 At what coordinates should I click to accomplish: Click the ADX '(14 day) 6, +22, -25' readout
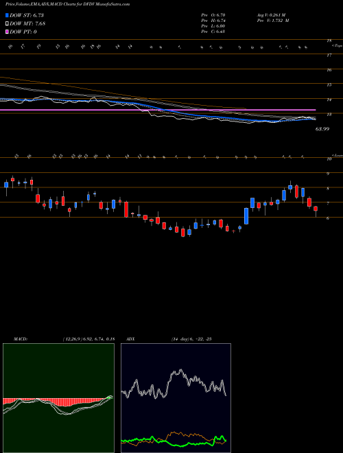[x=192, y=339]
